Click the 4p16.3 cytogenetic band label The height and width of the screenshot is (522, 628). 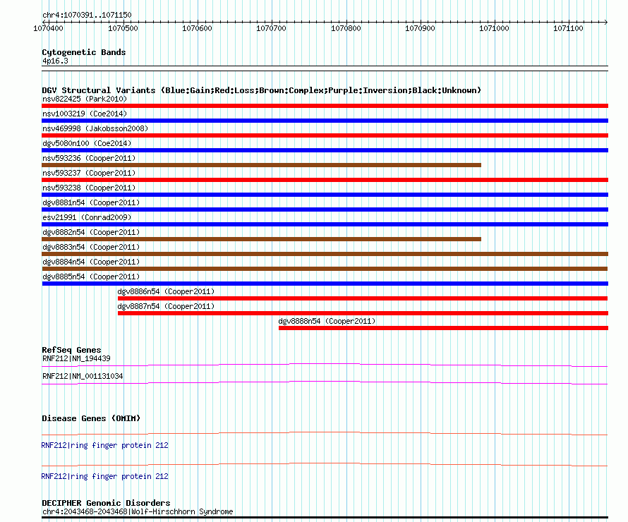coord(55,61)
